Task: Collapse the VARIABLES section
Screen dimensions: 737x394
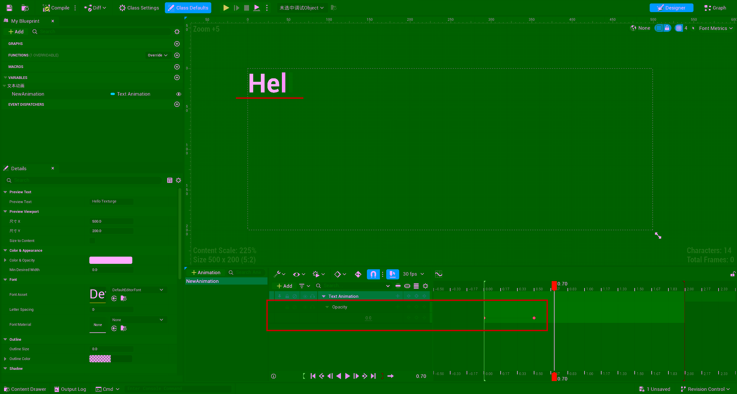Action: tap(5, 77)
